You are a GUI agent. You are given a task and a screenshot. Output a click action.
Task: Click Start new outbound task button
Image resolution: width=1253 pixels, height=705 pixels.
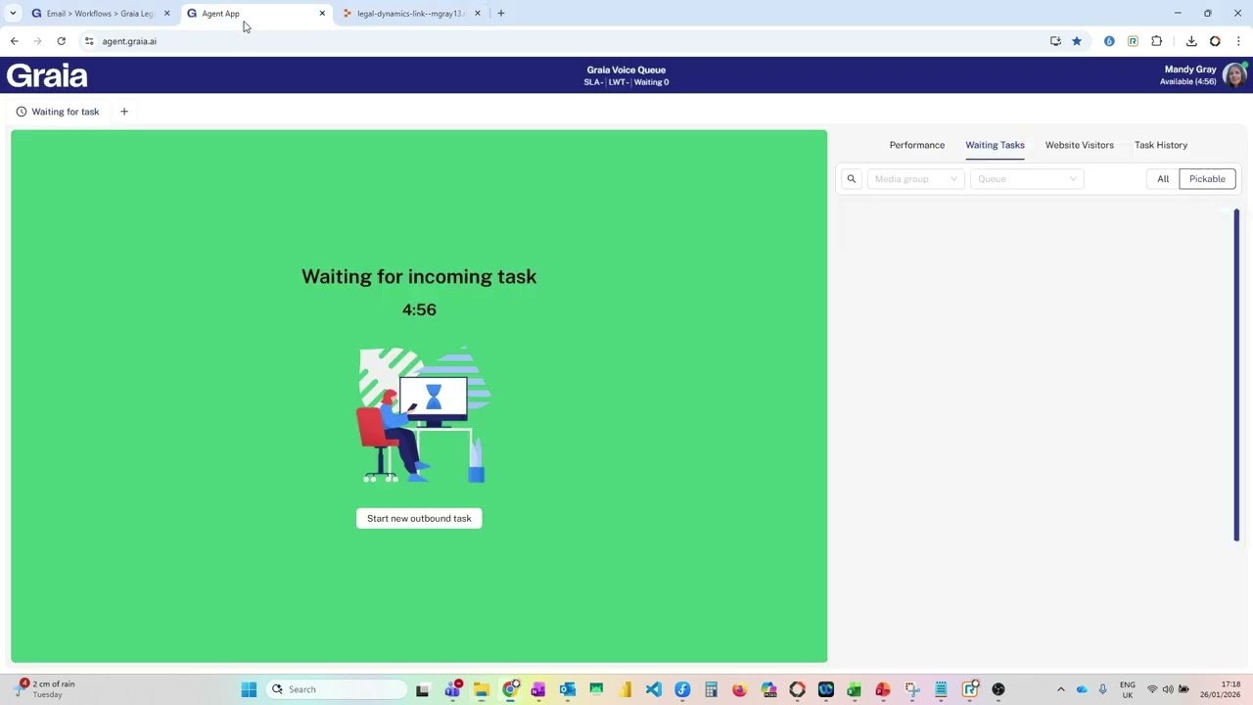click(x=419, y=519)
